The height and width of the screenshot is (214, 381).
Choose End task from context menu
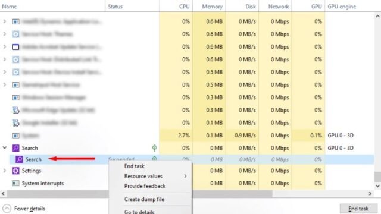(134, 166)
